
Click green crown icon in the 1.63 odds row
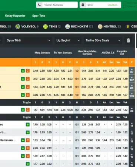[23, 87]
